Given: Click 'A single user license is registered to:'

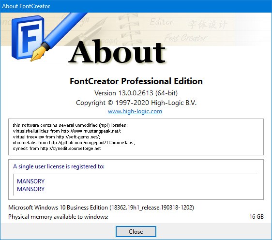Looking at the screenshot, I should point(59,166).
